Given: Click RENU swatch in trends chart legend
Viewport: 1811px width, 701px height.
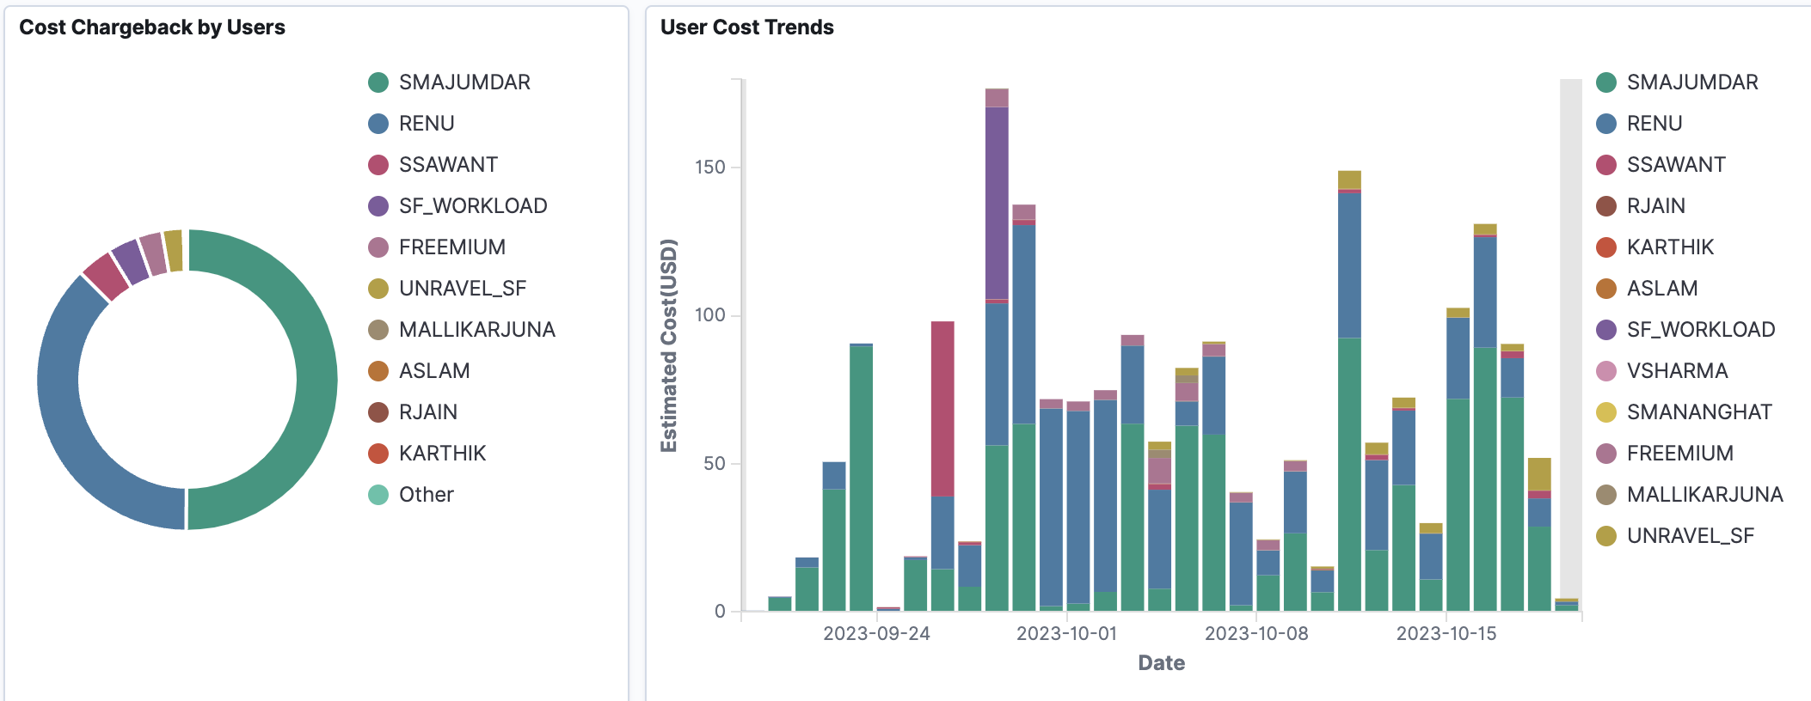Looking at the screenshot, I should [x=1606, y=124].
